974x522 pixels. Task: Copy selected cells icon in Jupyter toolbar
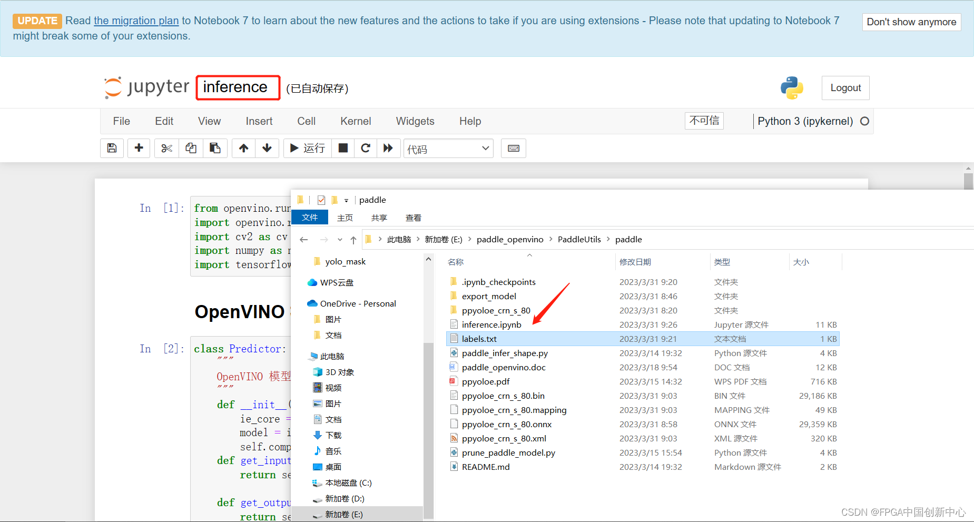click(191, 148)
